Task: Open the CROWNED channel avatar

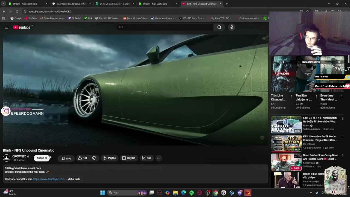Action: pyautogui.click(x=7, y=158)
